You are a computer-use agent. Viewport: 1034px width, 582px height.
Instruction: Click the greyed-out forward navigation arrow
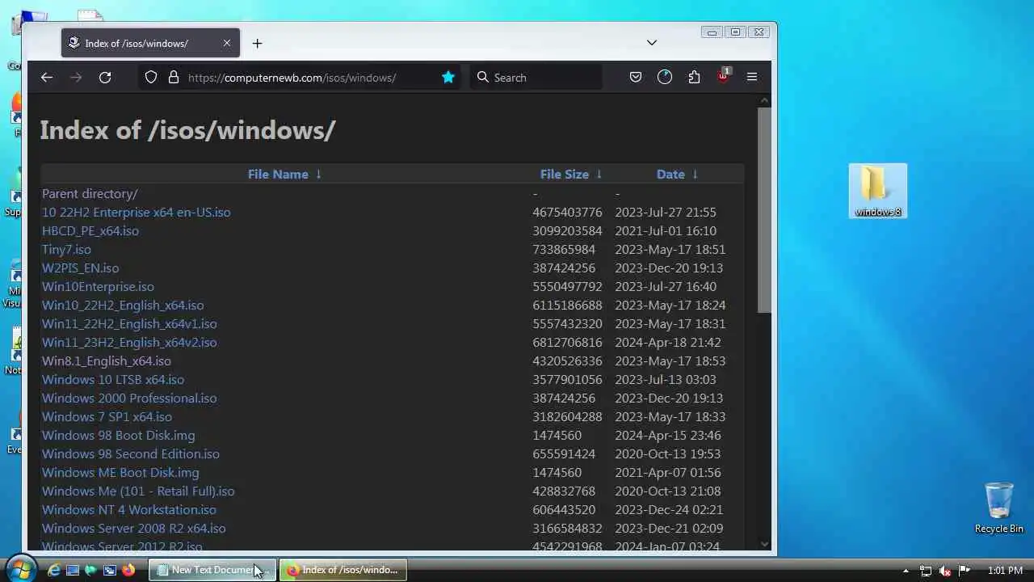pyautogui.click(x=76, y=78)
